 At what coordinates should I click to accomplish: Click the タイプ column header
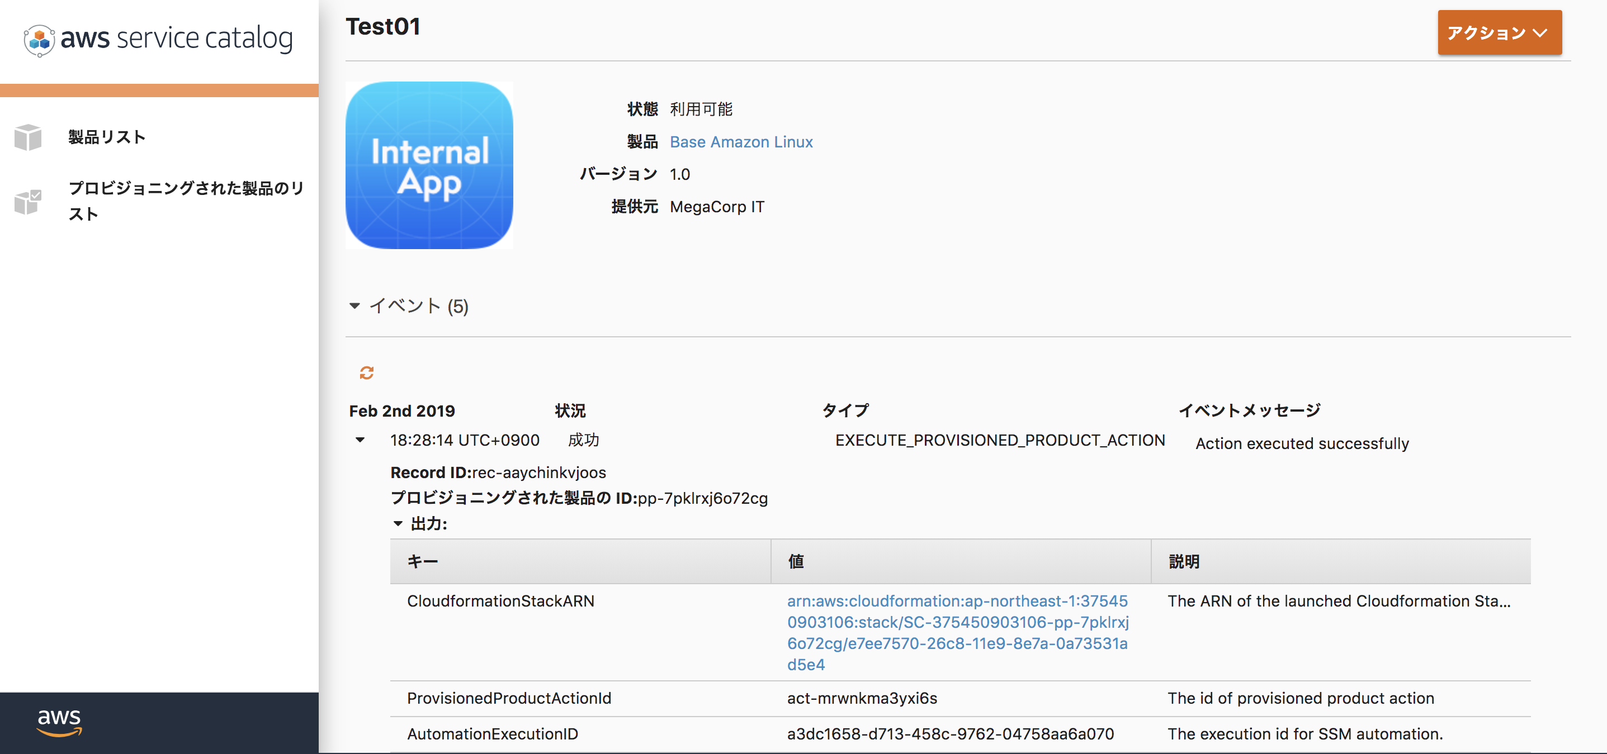(x=845, y=411)
